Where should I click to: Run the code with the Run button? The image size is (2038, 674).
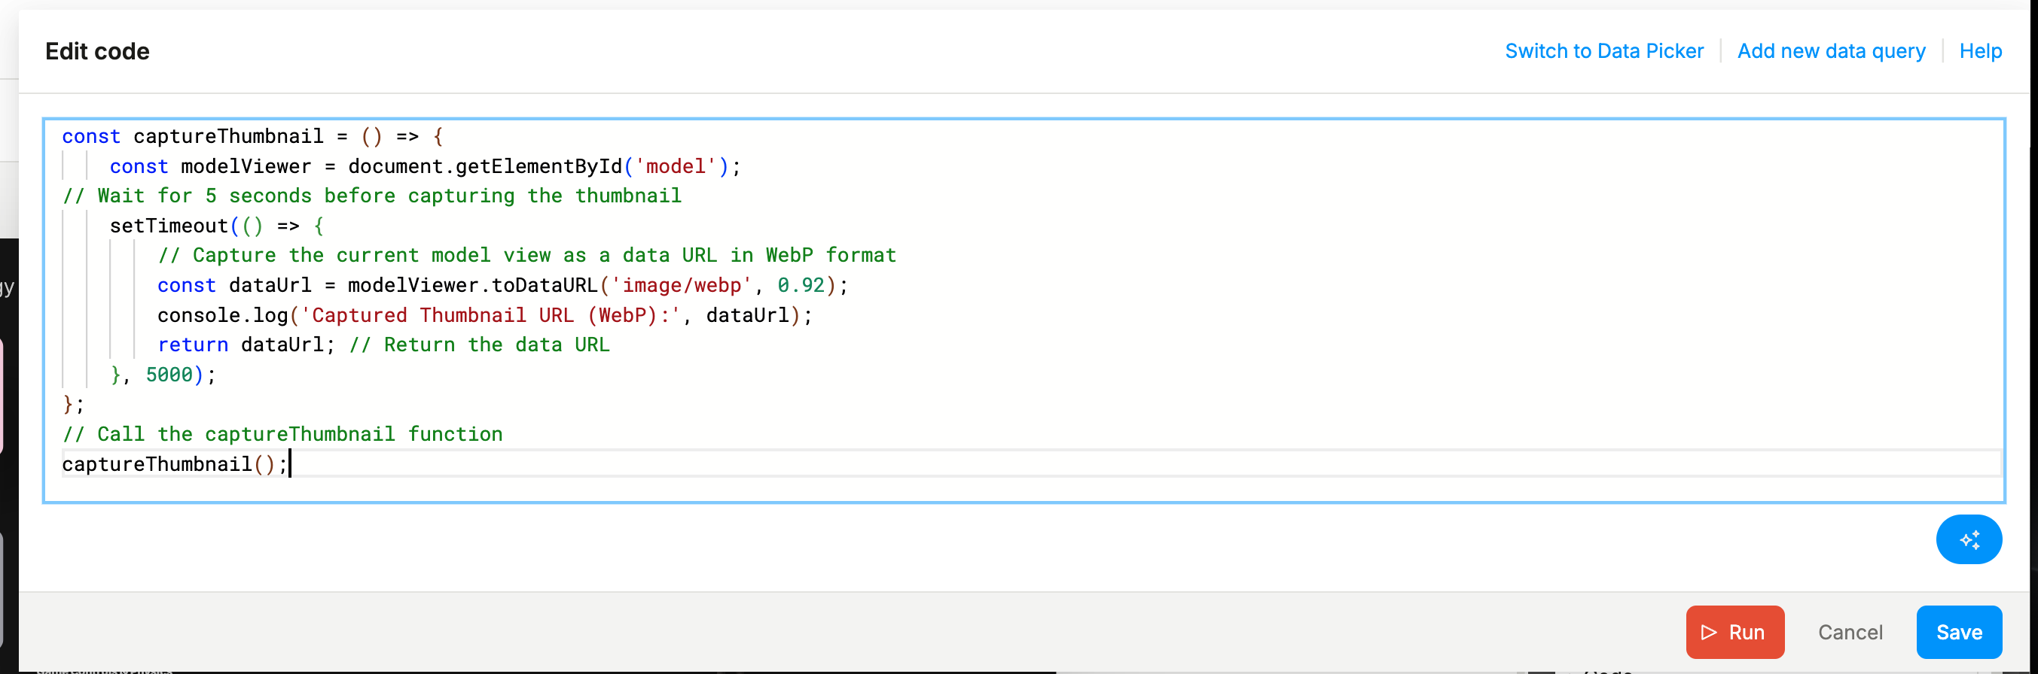coord(1734,632)
